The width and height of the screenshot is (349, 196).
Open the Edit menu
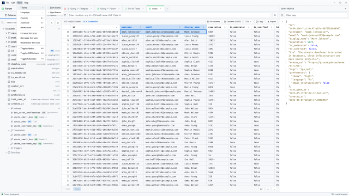pos(13,3)
